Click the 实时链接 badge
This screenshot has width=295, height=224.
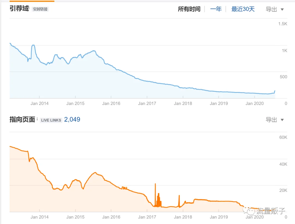(x=40, y=9)
